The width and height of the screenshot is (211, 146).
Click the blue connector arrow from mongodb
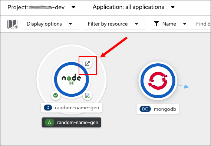point(183,86)
